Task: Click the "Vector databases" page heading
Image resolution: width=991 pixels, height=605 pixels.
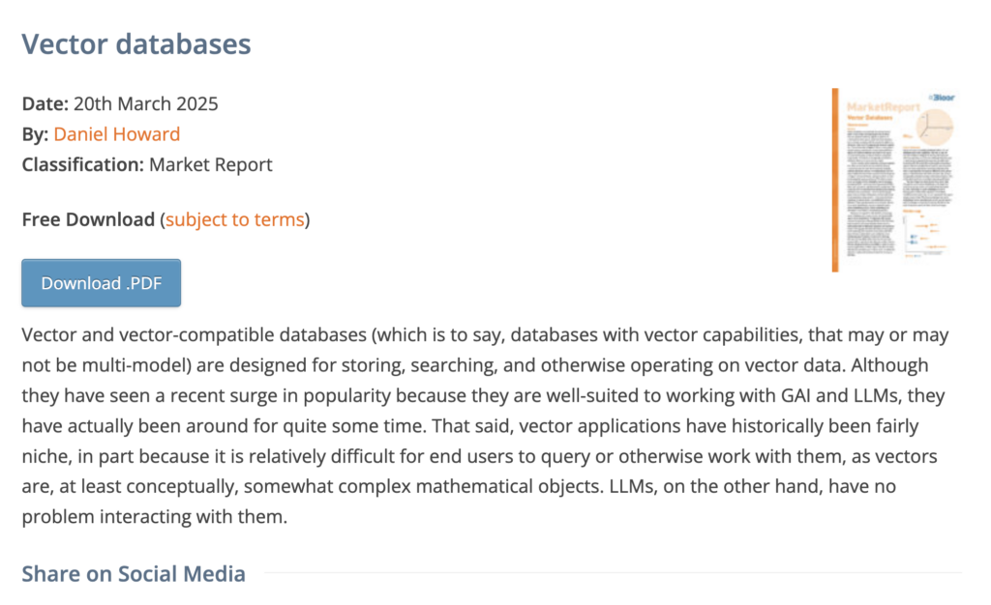Action: (x=135, y=43)
